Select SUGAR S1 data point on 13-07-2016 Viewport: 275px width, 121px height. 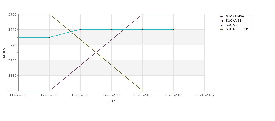(80, 29)
